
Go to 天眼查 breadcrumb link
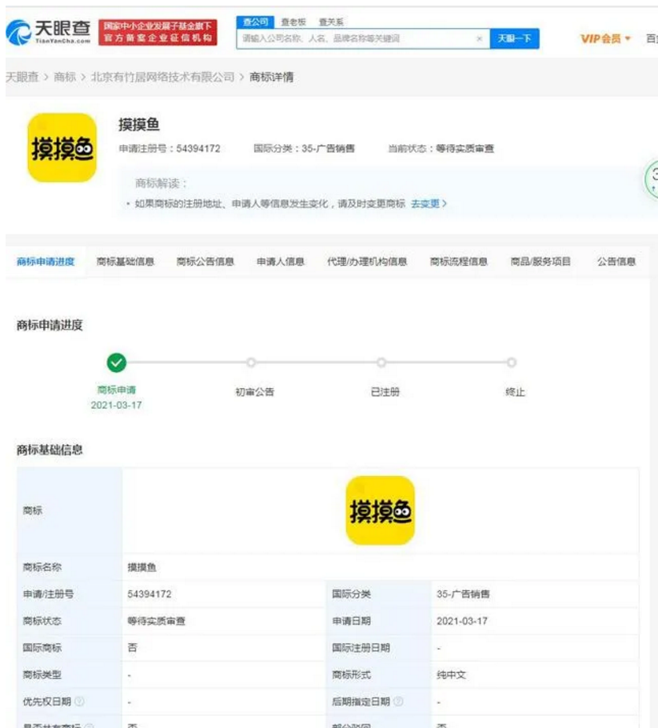click(x=22, y=77)
